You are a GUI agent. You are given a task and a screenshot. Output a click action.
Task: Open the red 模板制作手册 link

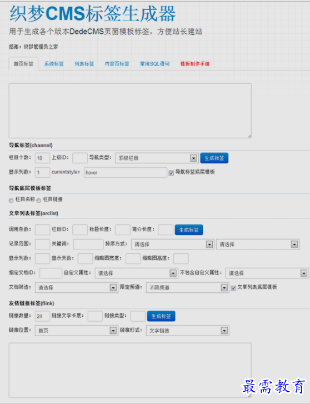click(195, 64)
